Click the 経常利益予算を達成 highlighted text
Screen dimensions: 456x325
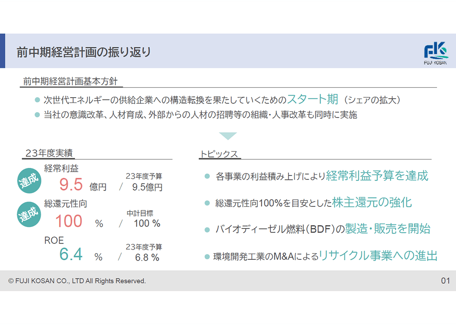[377, 176]
